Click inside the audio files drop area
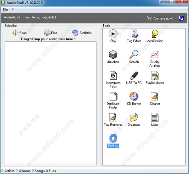Image resolution: width=189 pixels, height=174 pixels. [x=50, y=103]
